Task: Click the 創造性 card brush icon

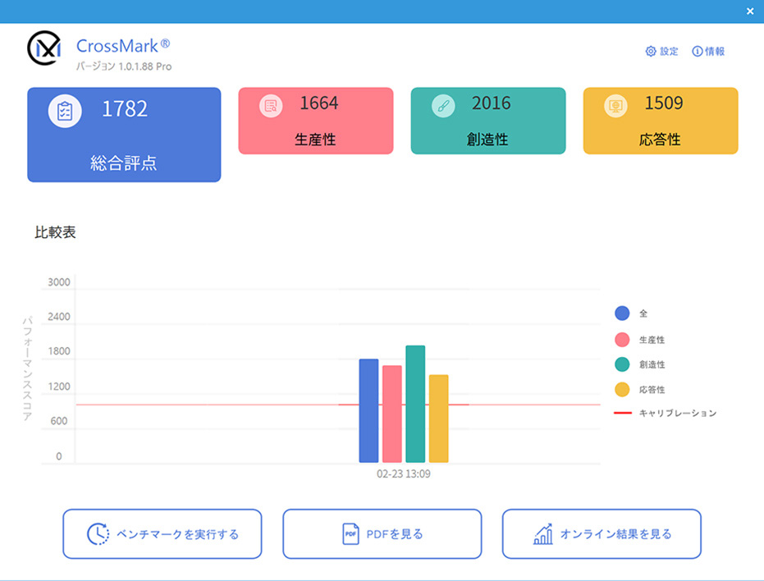Action: [x=443, y=105]
